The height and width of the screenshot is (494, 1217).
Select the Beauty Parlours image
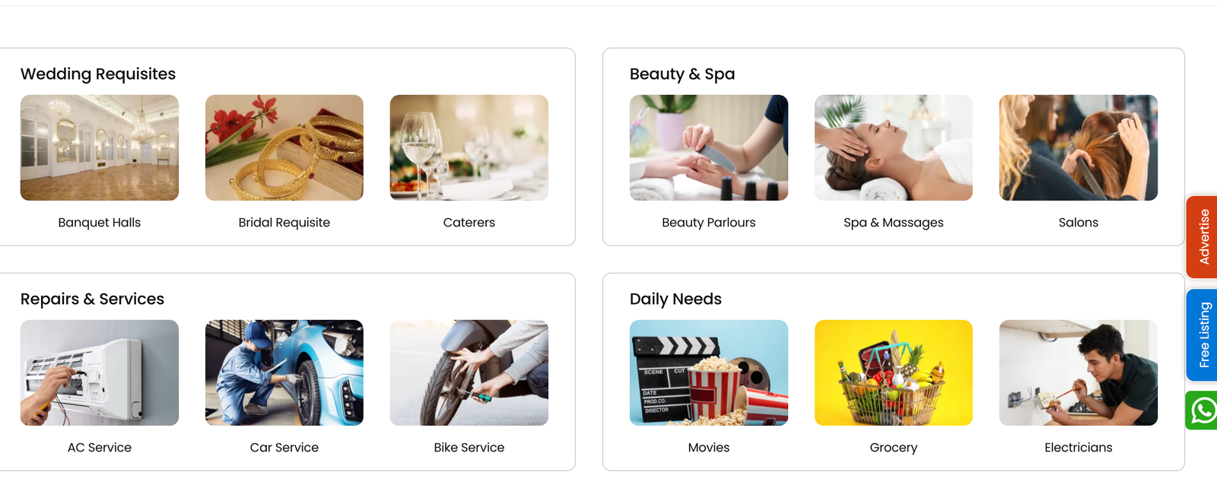709,147
